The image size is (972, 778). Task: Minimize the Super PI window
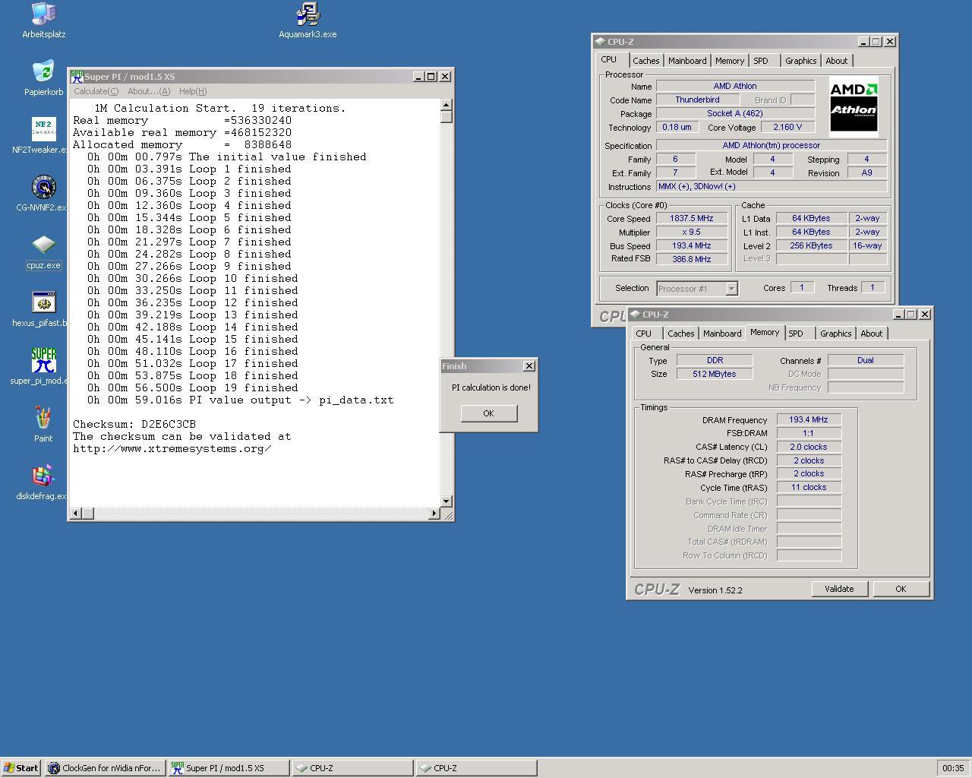tap(418, 77)
